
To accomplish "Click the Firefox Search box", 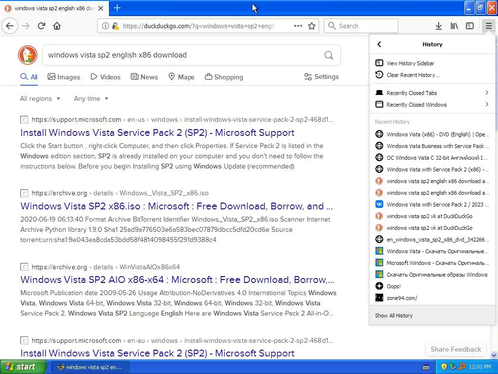I will 361,26.
